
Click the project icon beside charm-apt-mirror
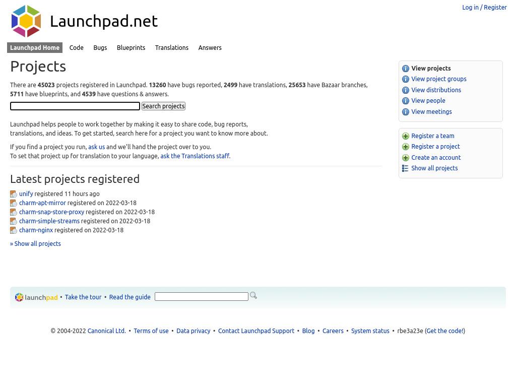[14, 203]
